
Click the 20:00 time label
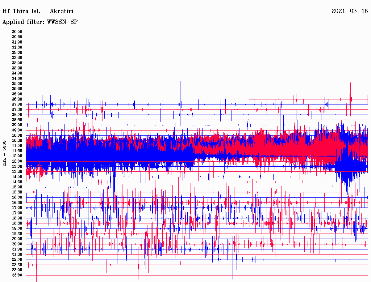point(17,239)
